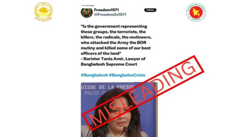This screenshot has height=137, width=240.
Task: Open the Freedom1971 display name link
Action: pyautogui.click(x=106, y=10)
